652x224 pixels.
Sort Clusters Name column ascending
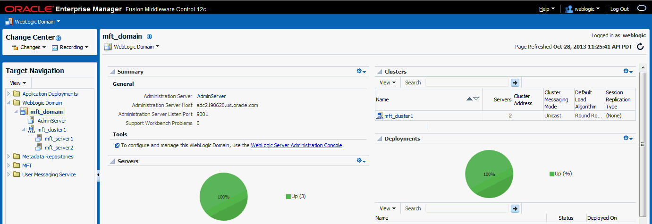point(469,99)
